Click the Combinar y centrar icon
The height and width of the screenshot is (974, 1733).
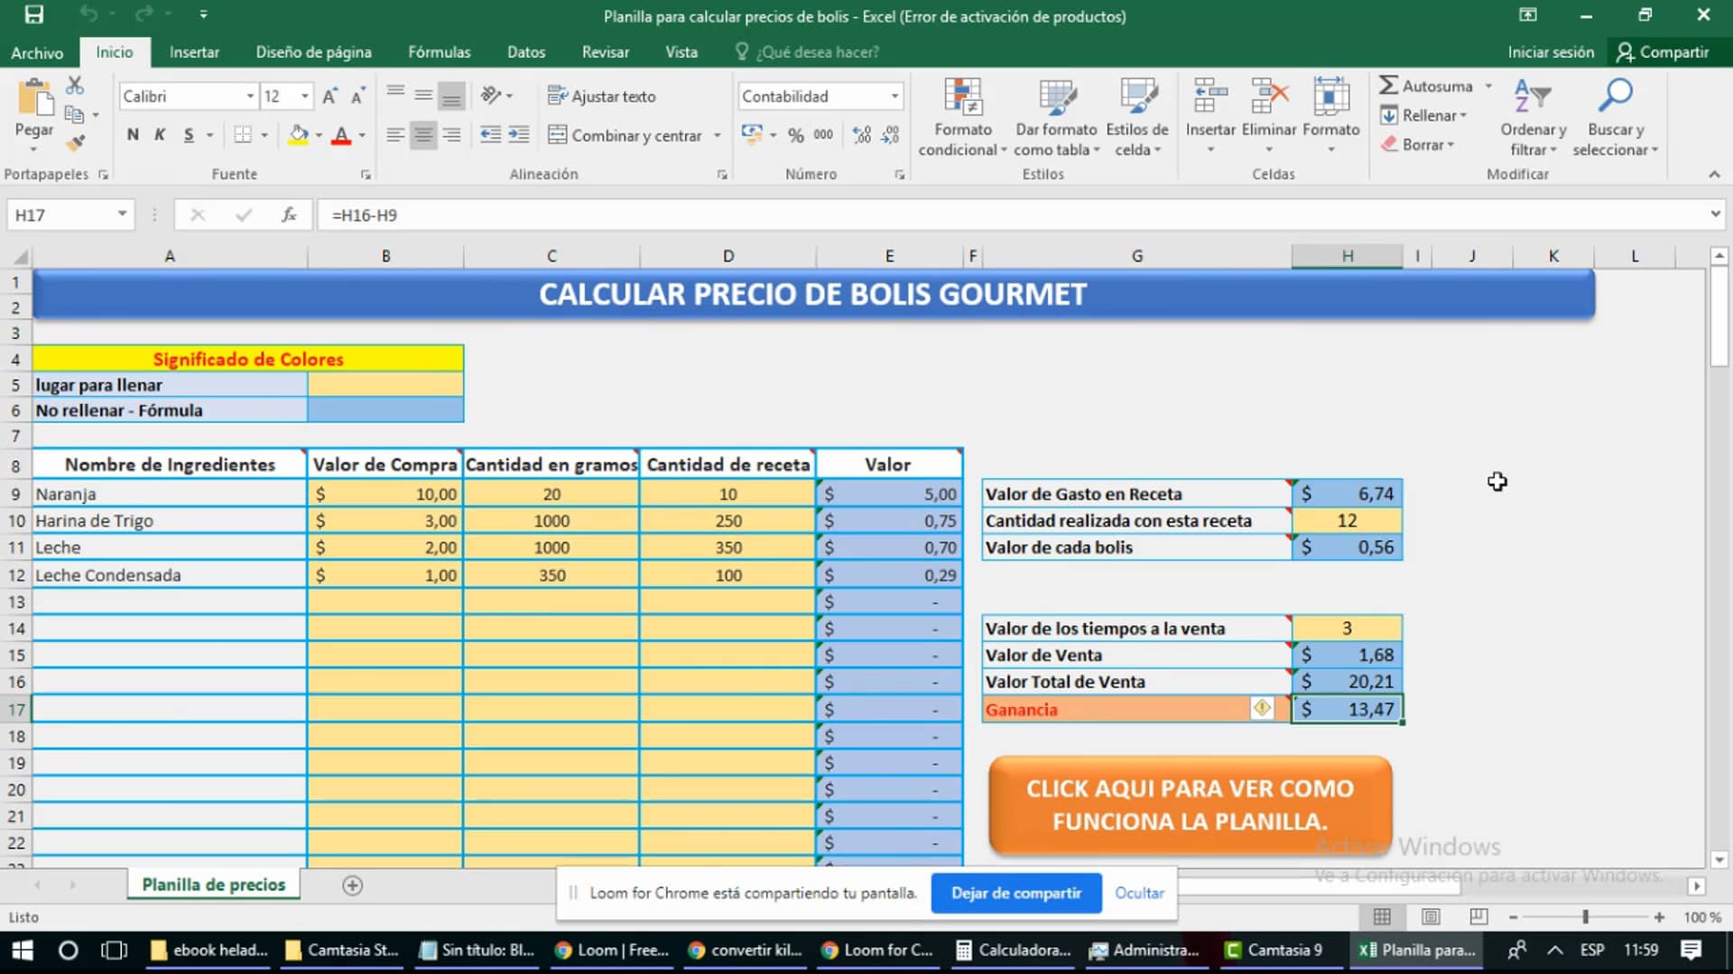pyautogui.click(x=557, y=135)
